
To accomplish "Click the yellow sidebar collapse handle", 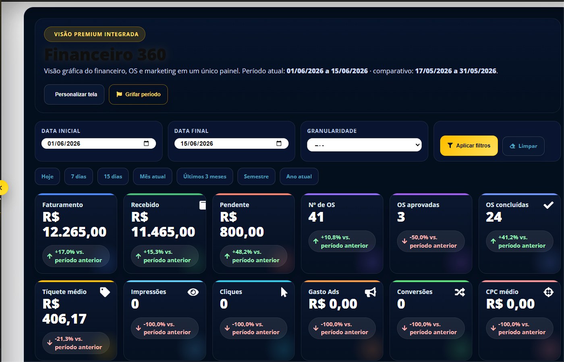I will [x=2, y=187].
